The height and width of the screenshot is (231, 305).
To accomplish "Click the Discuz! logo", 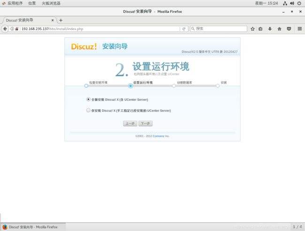I will [x=84, y=46].
